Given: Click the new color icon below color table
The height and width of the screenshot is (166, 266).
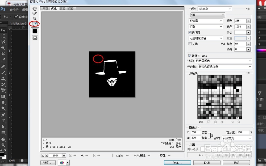Looking at the screenshot, I should coord(232,122).
